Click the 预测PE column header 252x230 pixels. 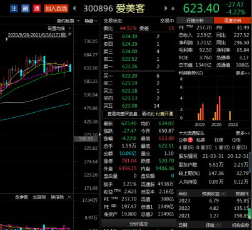[x=242, y=194]
